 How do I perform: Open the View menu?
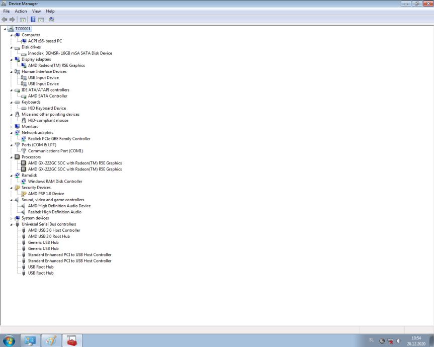tap(36, 11)
